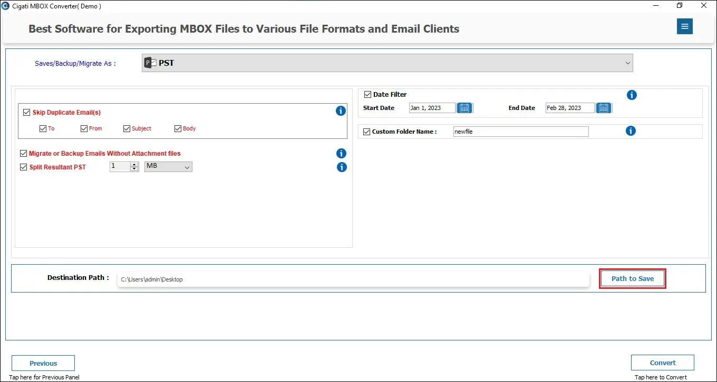Uncheck the Subject duplicate criterion
717x382 pixels.
point(127,128)
